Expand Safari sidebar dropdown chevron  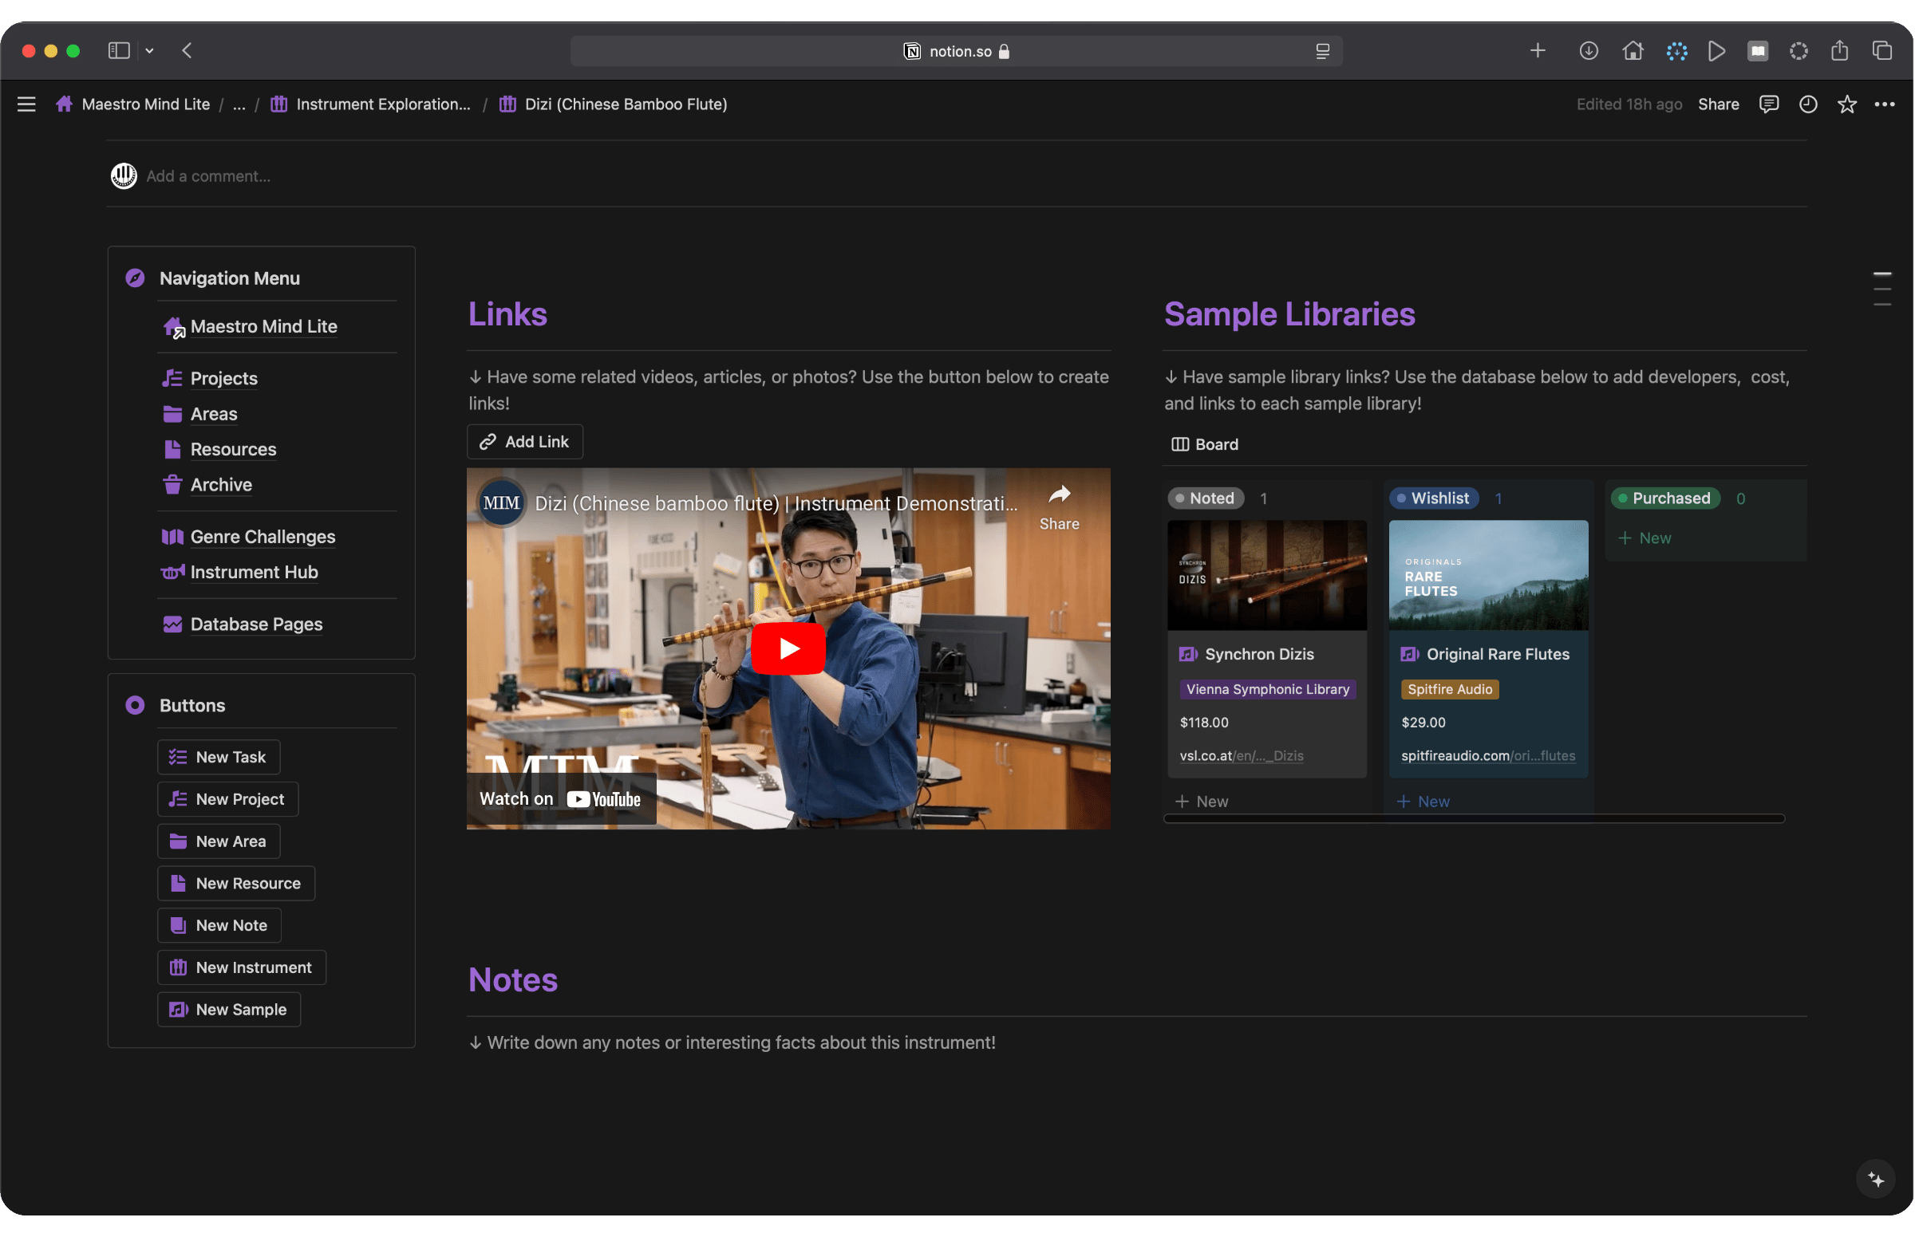coord(149,51)
